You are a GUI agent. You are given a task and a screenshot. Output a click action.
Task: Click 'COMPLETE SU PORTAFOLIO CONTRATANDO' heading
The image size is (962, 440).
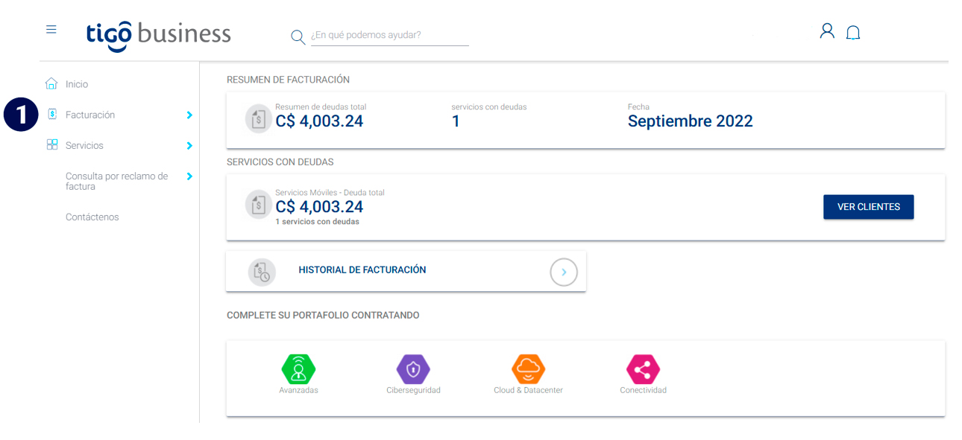pos(323,315)
